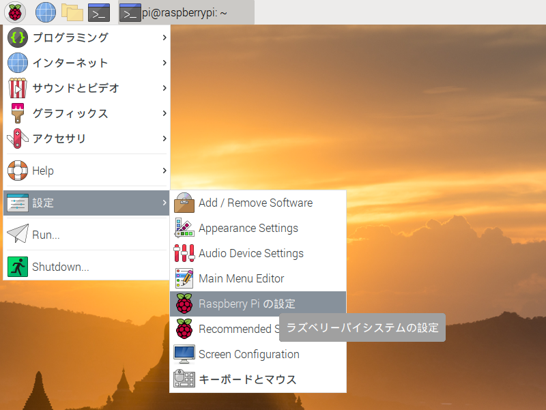Click the Run paper plane icon
This screenshot has height=410, width=546.
click(18, 234)
